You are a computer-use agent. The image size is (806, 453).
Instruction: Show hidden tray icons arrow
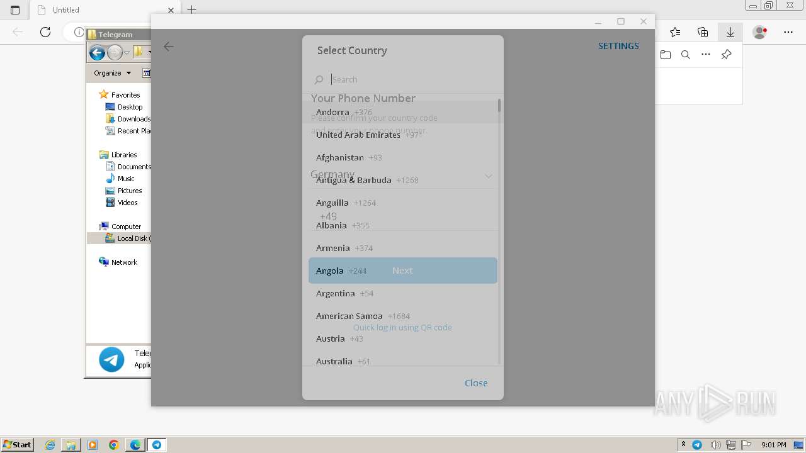pos(683,445)
